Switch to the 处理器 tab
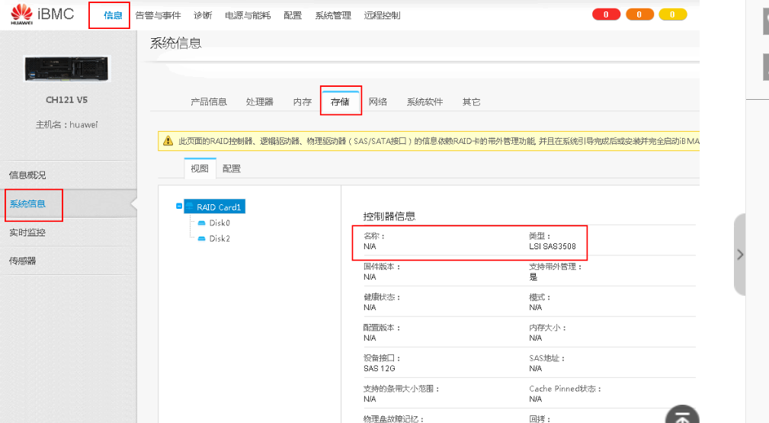 259,101
